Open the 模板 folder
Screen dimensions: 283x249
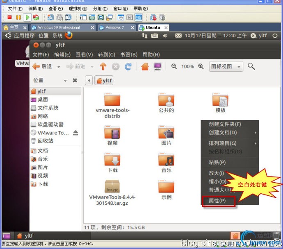pyautogui.click(x=220, y=103)
